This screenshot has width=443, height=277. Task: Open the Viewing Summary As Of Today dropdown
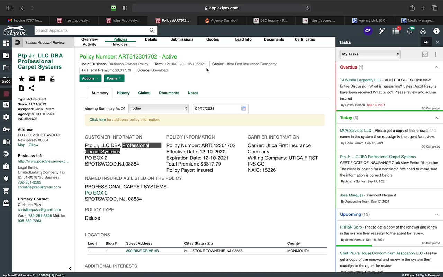point(159,108)
